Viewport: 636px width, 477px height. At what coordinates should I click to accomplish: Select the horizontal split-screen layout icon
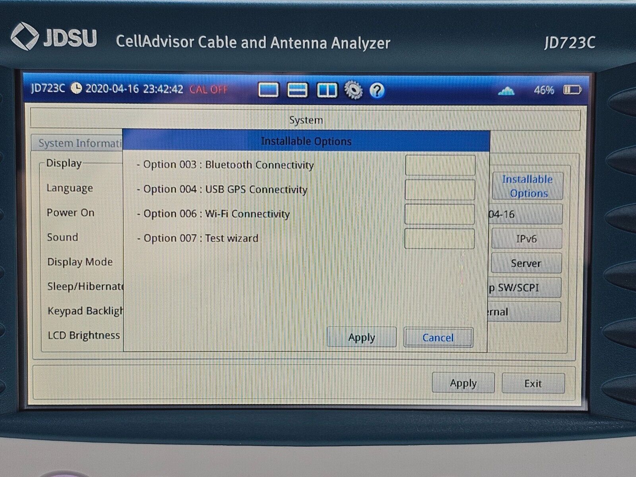(298, 91)
